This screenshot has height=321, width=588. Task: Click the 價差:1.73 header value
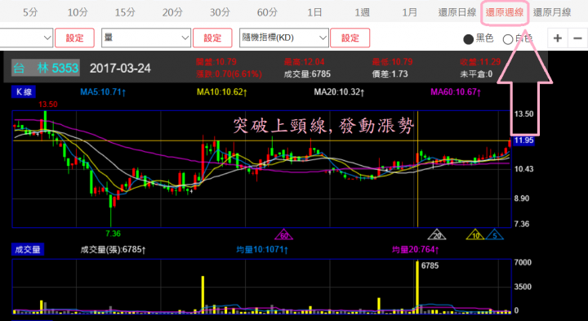[390, 74]
